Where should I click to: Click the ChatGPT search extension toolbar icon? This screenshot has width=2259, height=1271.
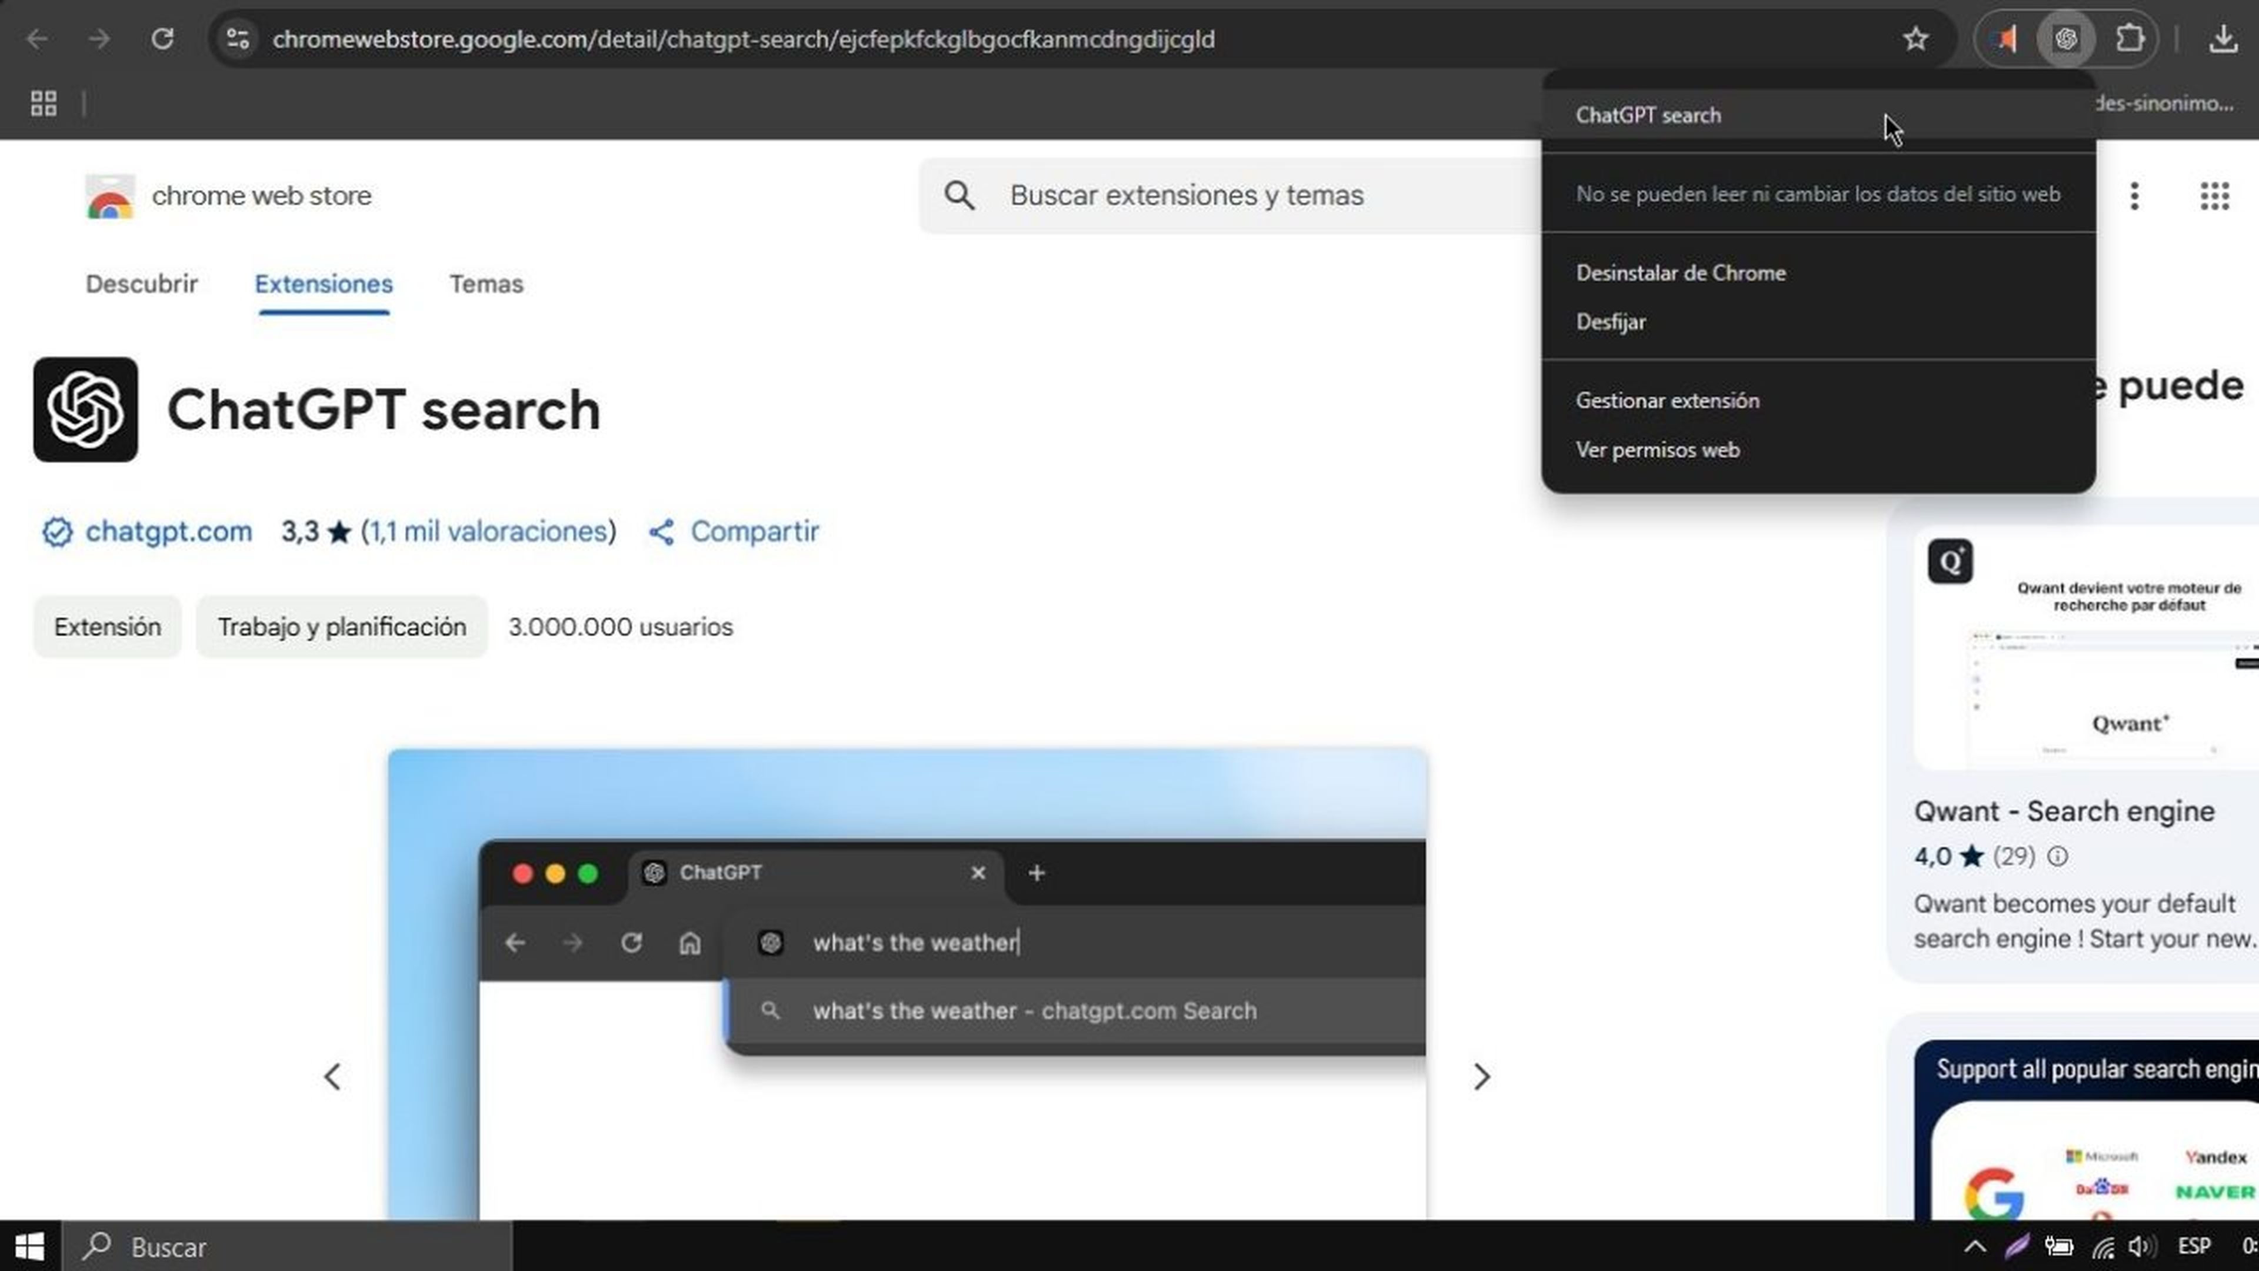(2066, 39)
